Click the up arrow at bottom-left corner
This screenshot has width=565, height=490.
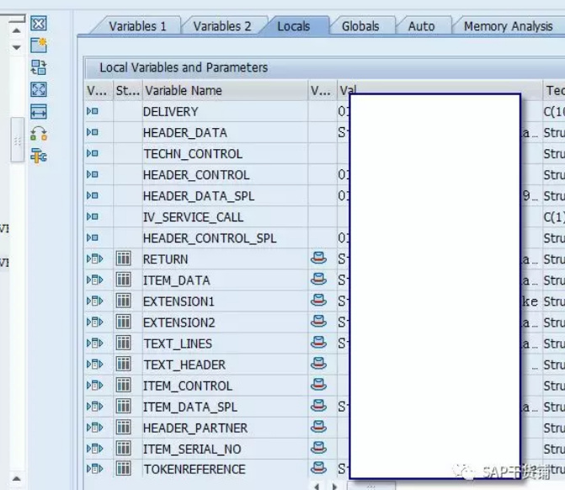pos(16,479)
